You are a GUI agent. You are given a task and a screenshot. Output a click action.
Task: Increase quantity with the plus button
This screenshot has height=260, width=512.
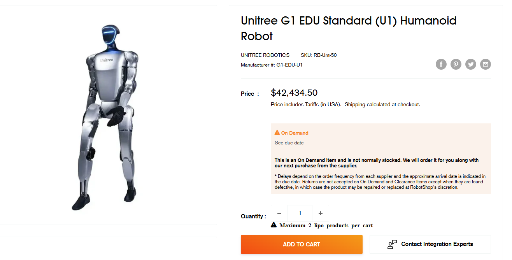pos(321,213)
